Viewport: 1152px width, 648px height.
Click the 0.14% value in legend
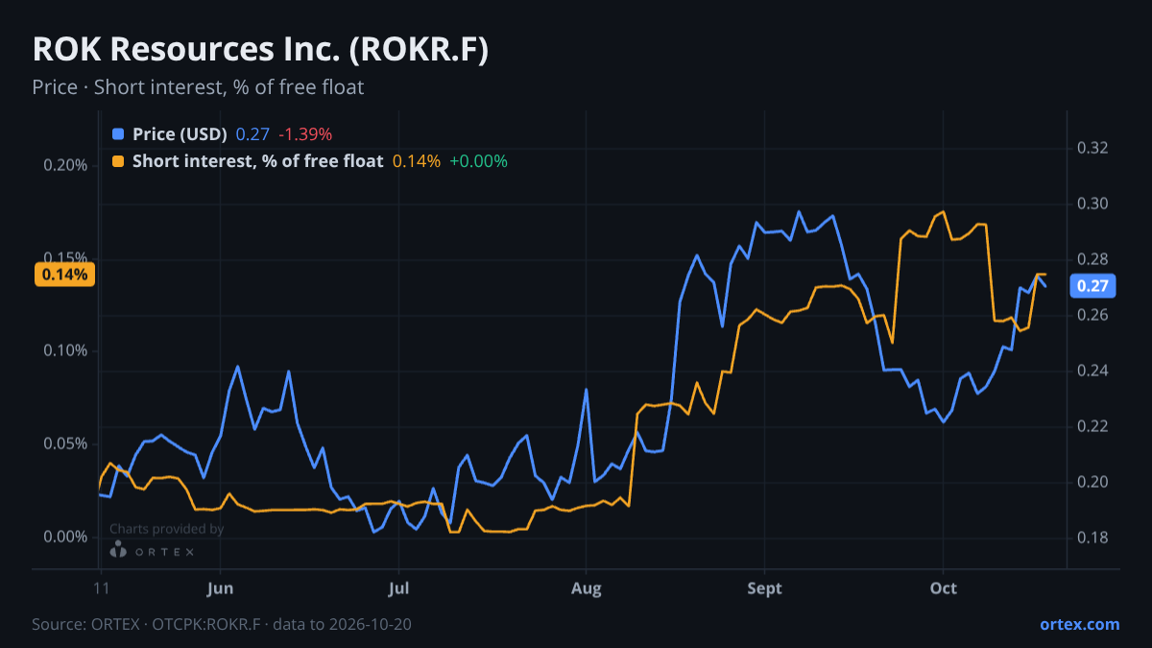coord(417,161)
